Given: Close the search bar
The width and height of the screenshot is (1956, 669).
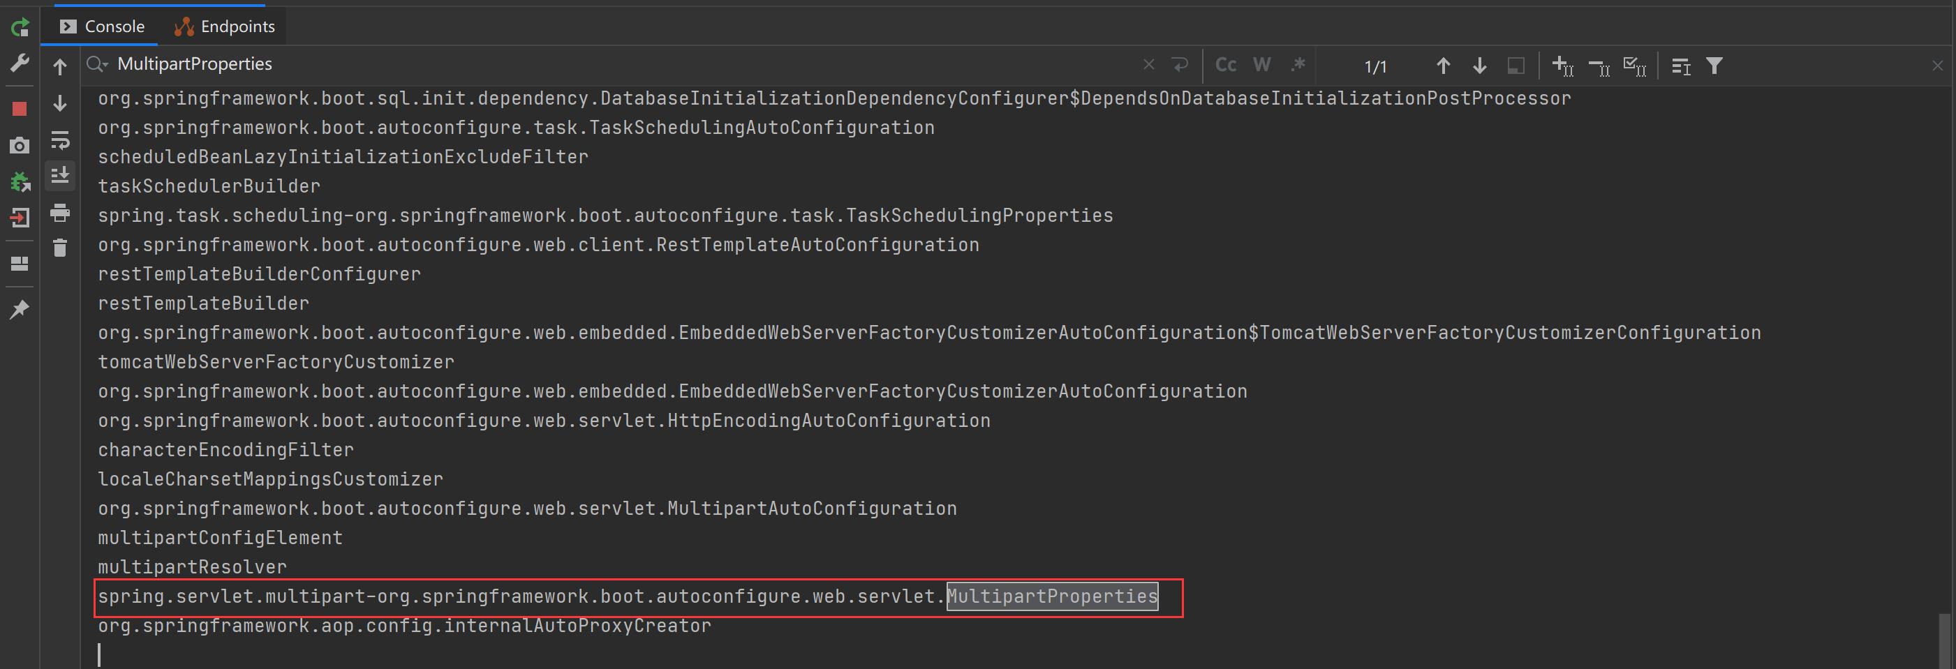Looking at the screenshot, I should click(x=1937, y=66).
